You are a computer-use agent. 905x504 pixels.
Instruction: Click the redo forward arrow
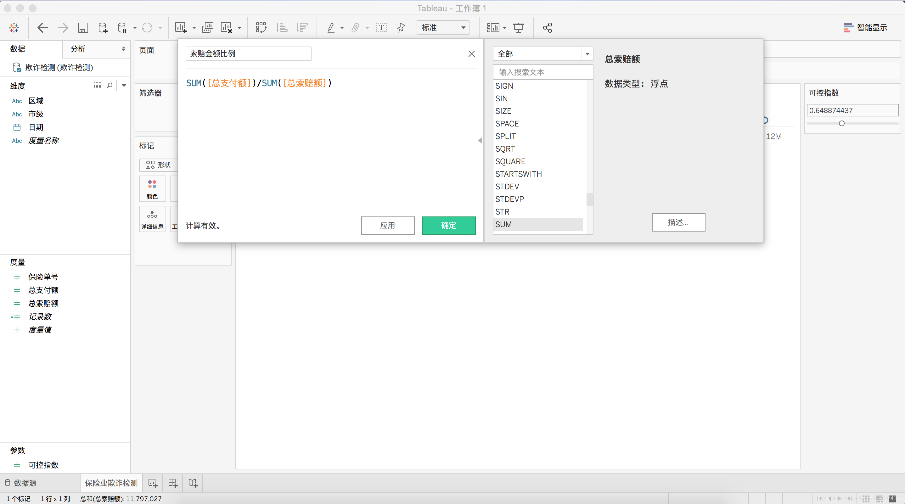[x=63, y=27]
